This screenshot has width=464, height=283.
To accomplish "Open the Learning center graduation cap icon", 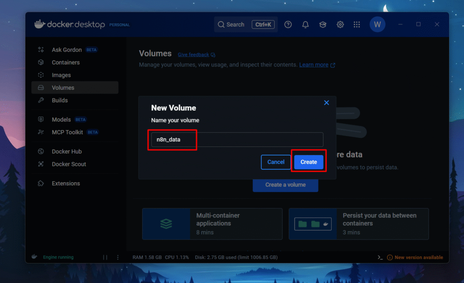I will coord(323,24).
